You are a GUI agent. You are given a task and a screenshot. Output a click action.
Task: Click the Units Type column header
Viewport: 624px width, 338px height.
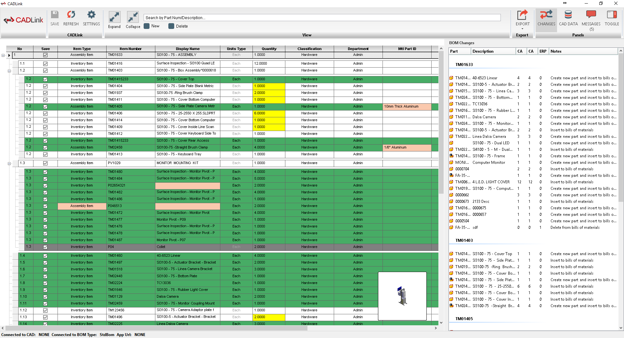coord(236,49)
